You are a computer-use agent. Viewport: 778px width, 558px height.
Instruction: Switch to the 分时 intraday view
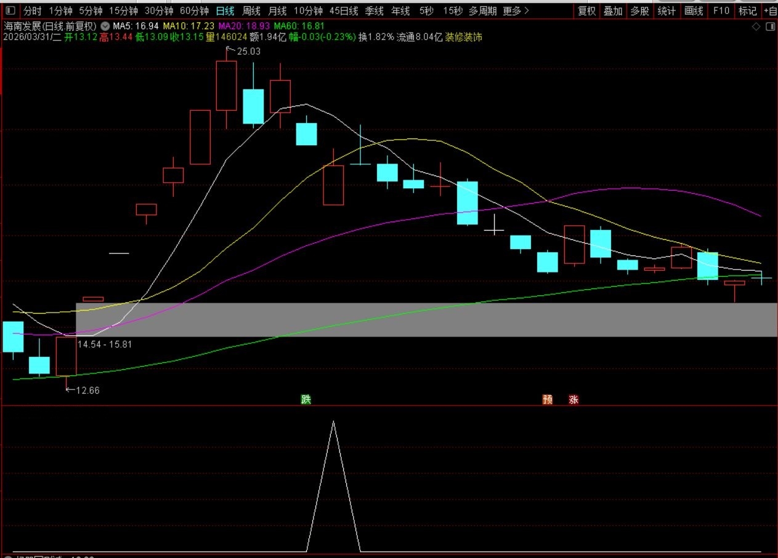33,10
